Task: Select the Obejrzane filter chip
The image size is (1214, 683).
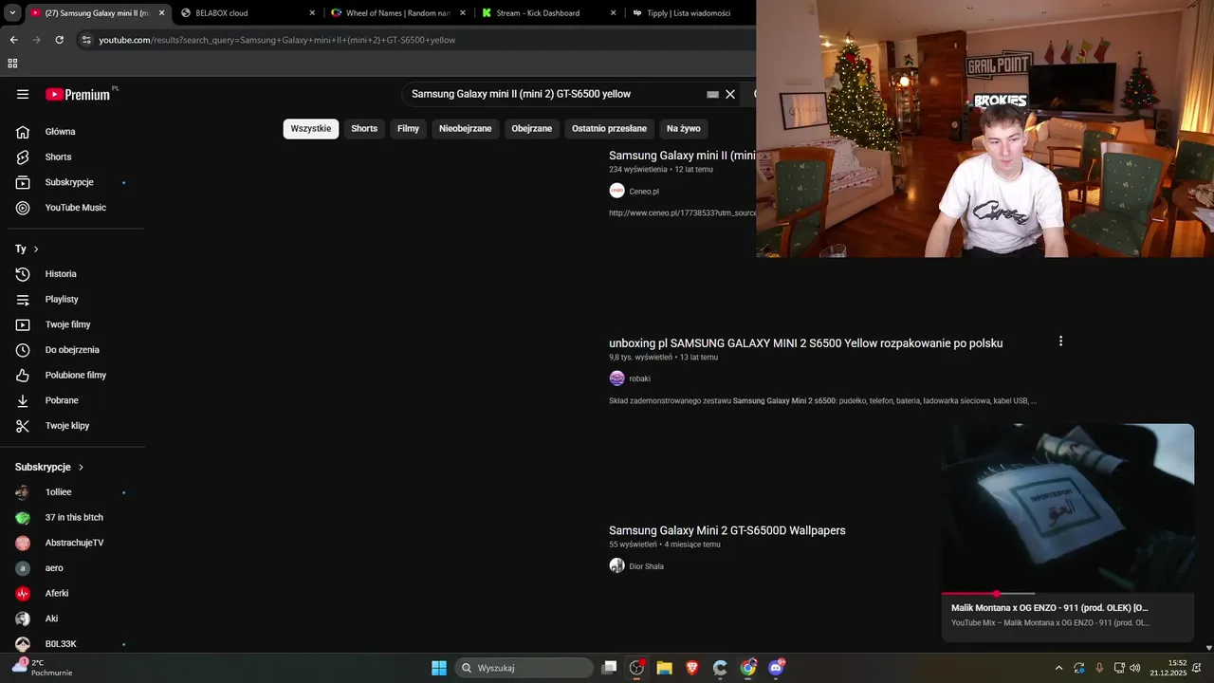Action: click(x=532, y=129)
